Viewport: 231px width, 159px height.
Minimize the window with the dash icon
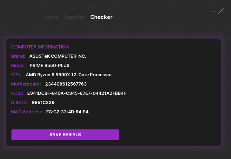coord(213,11)
